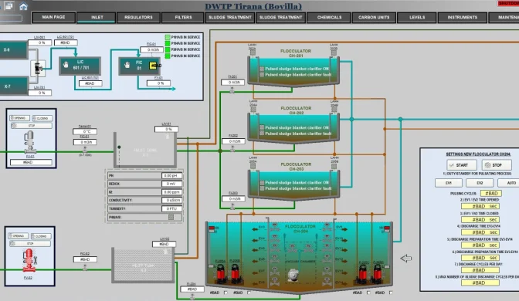Screen dimensions: 519x301
Task: Click the hand icon on FIC 01 block
Action: coord(127,65)
